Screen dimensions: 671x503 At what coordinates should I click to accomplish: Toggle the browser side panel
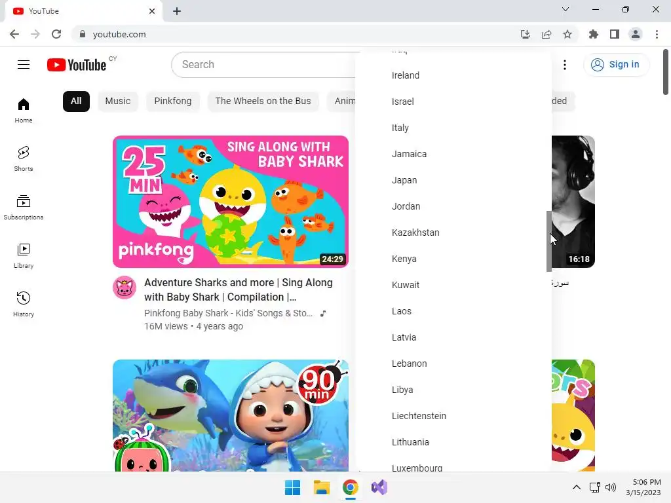coord(615,34)
